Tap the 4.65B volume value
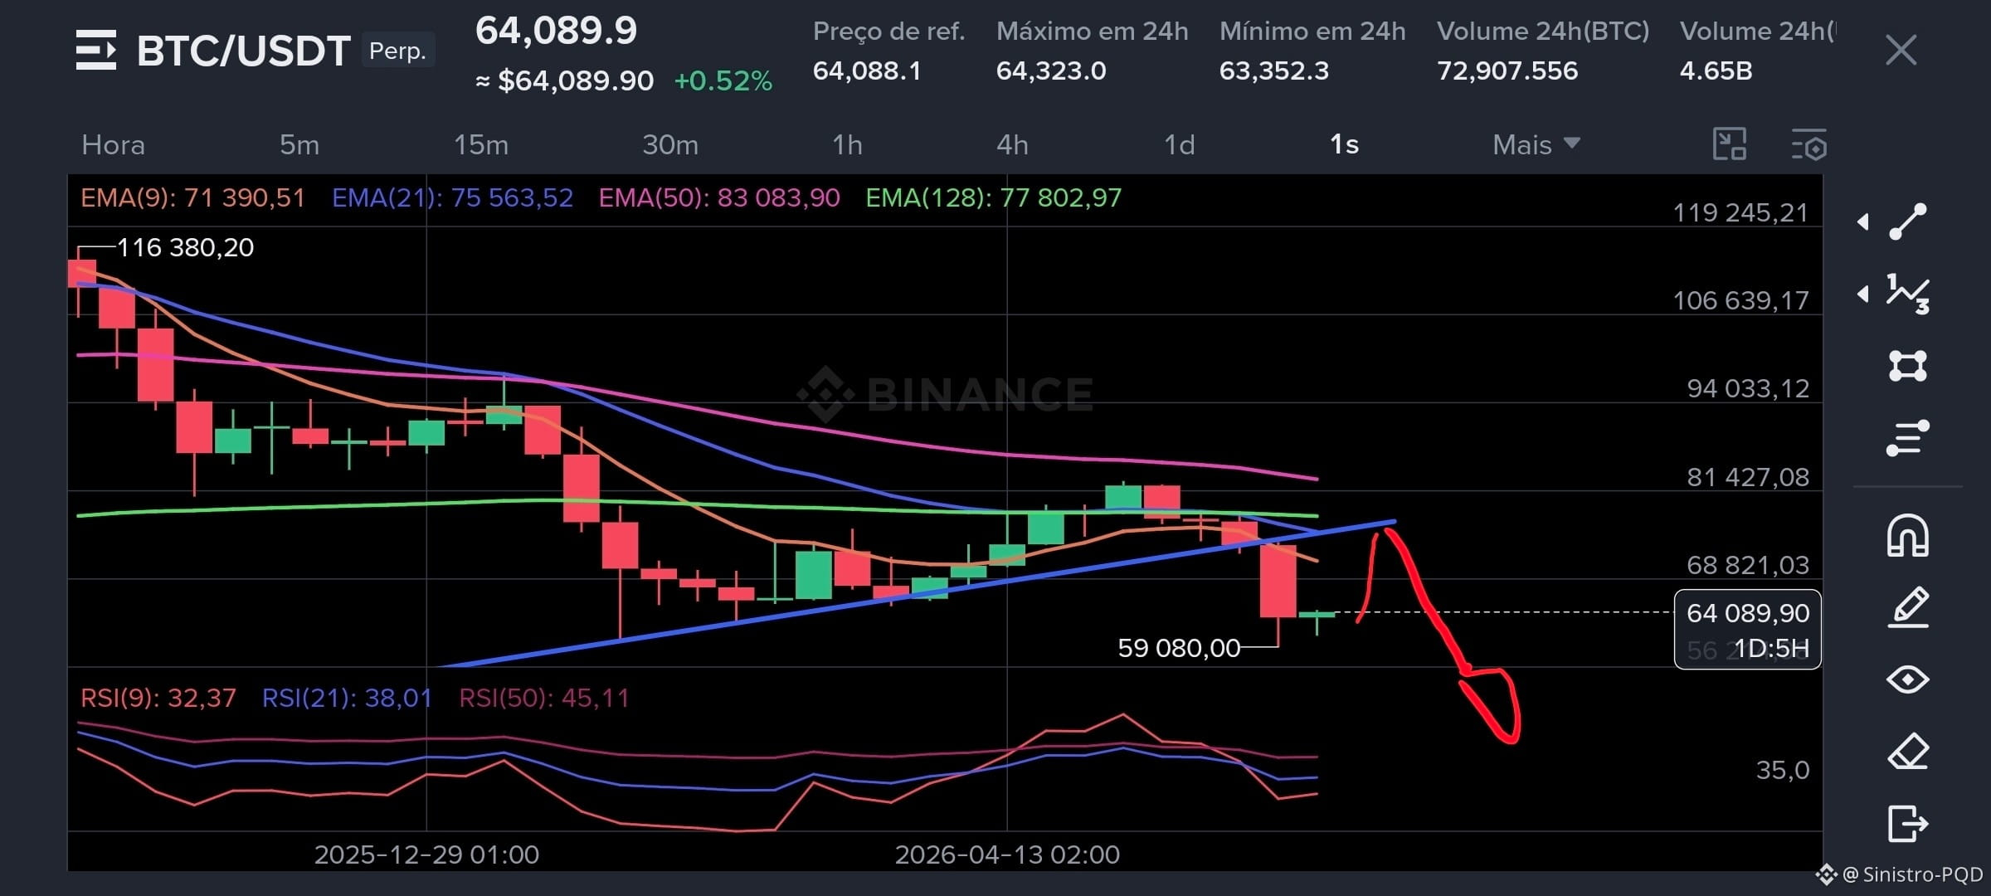Image resolution: width=1991 pixels, height=896 pixels. tap(1716, 71)
